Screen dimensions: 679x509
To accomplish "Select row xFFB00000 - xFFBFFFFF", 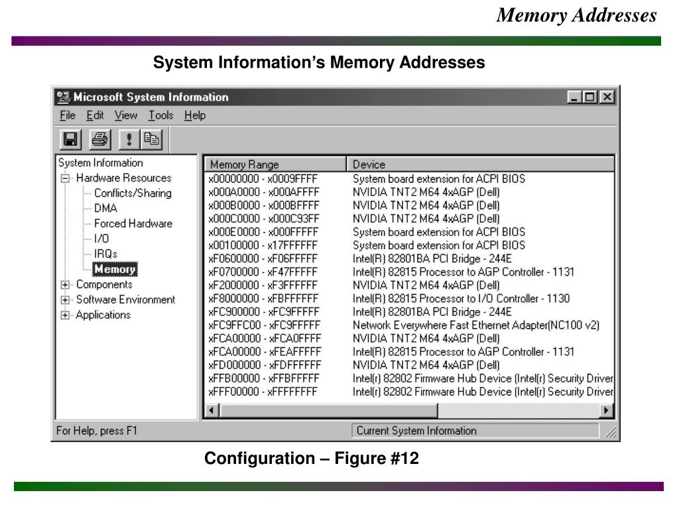I will click(x=409, y=378).
